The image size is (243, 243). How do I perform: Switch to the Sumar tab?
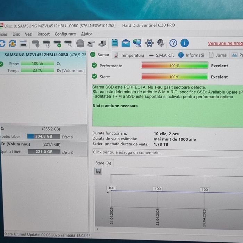click(x=100, y=55)
